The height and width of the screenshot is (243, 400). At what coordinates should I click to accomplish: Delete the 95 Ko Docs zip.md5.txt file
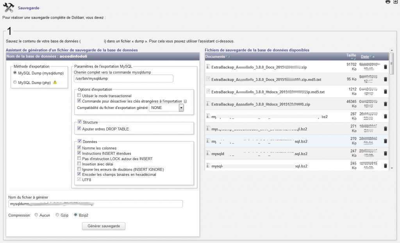(386, 79)
